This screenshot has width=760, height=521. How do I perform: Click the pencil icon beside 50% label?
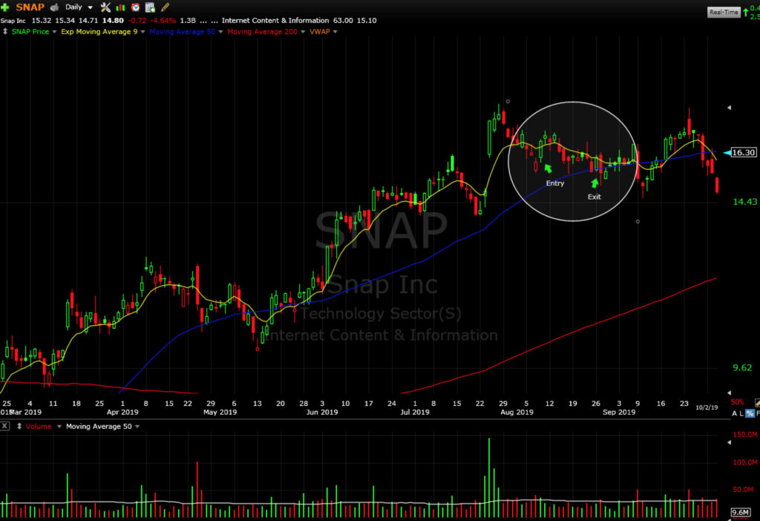tap(757, 403)
